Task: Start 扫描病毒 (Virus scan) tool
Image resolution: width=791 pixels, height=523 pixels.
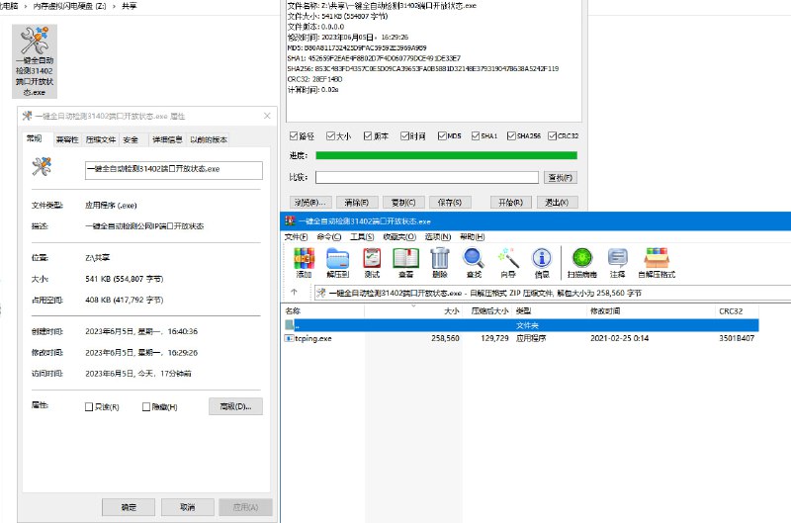Action: (x=581, y=261)
